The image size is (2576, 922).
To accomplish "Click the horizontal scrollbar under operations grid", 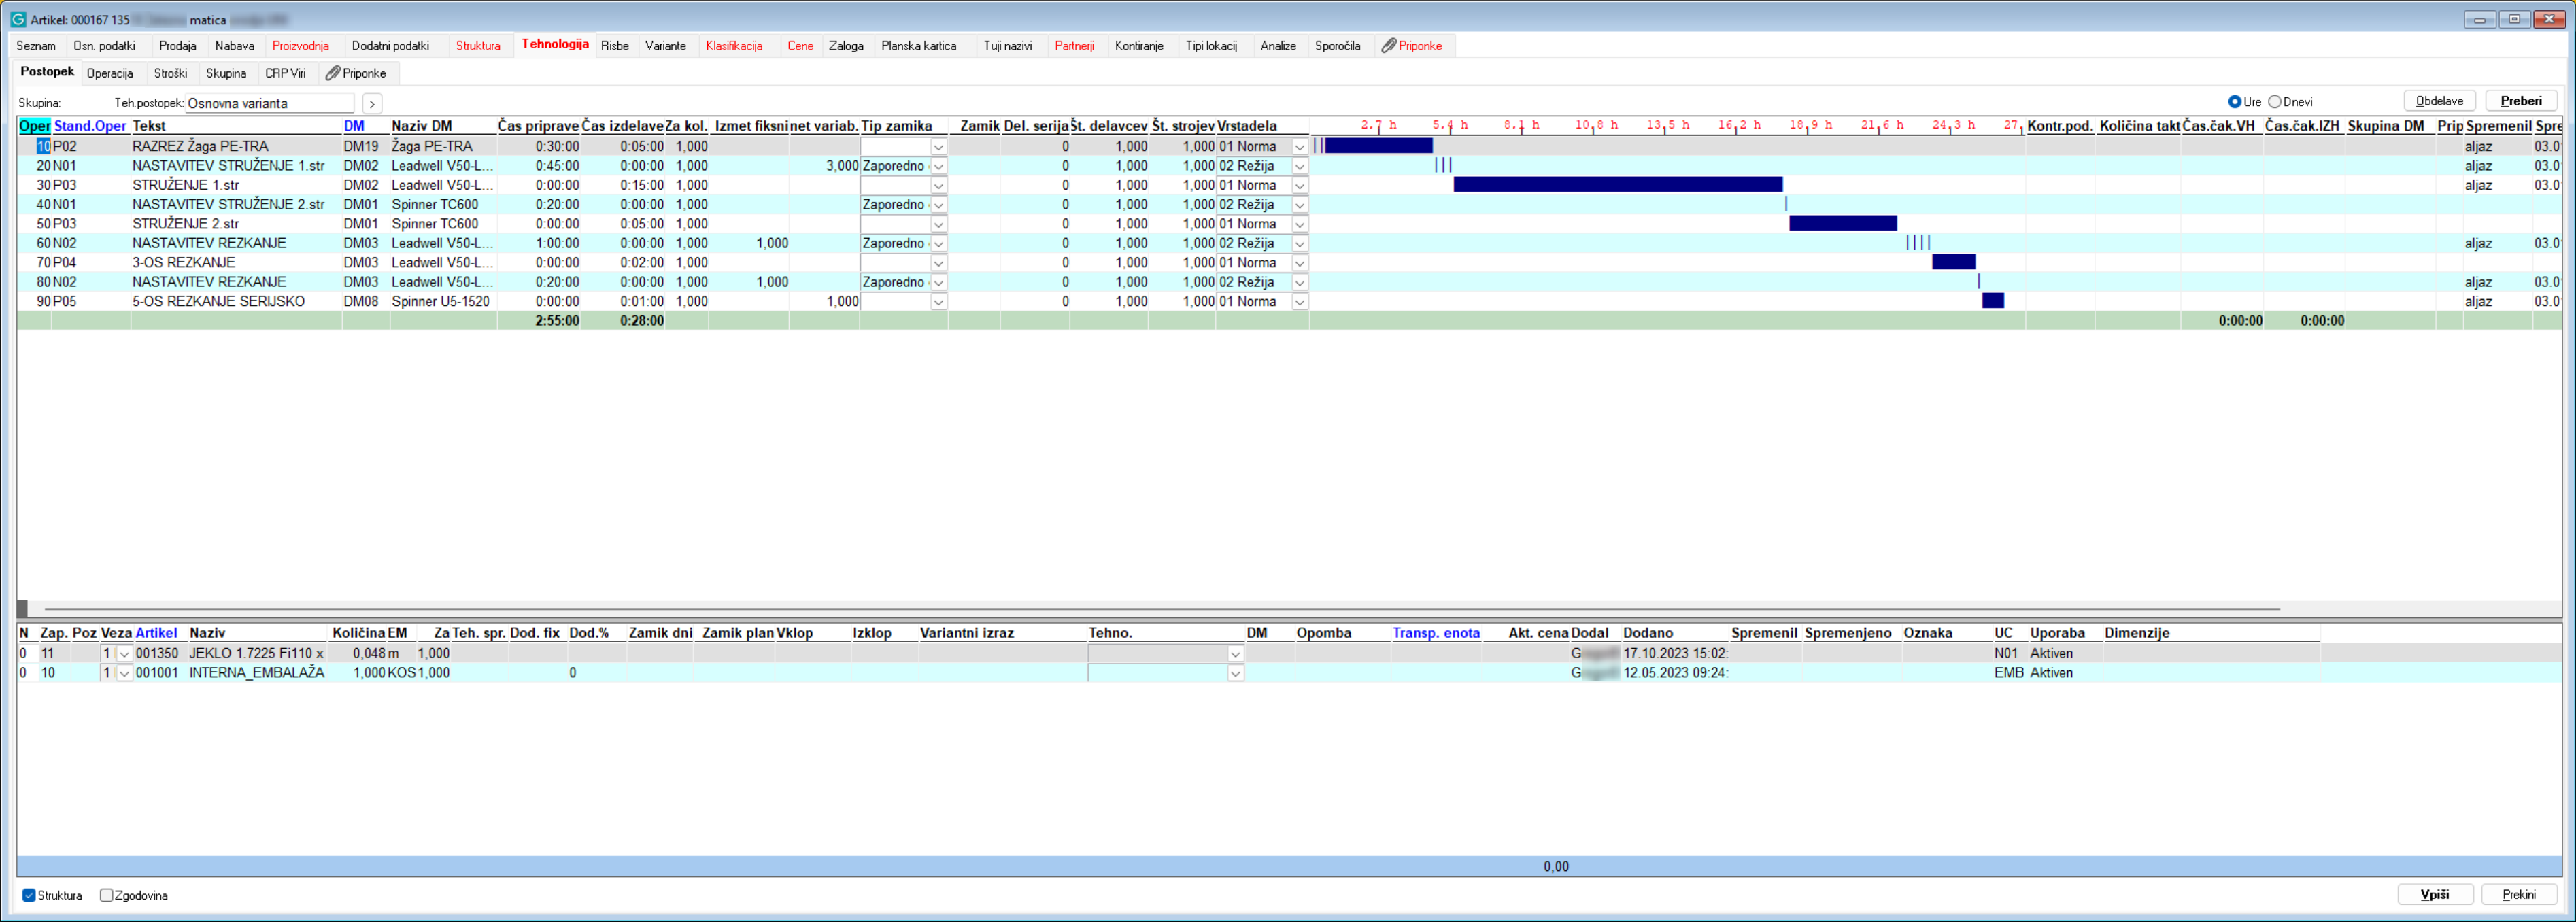I will click(1160, 608).
